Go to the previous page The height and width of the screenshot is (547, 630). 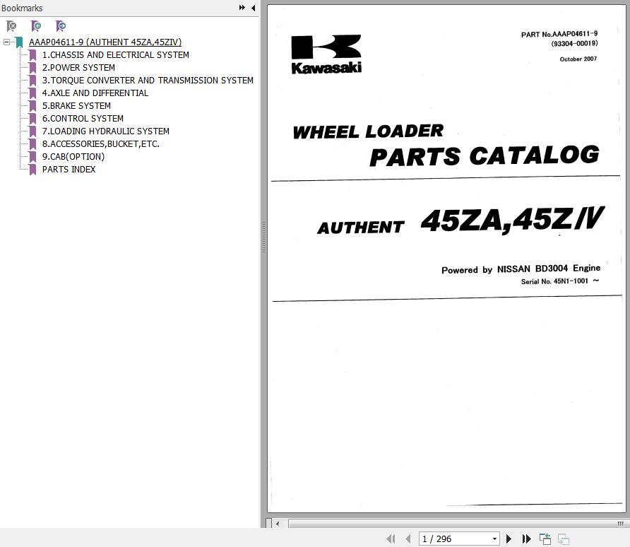click(x=408, y=539)
